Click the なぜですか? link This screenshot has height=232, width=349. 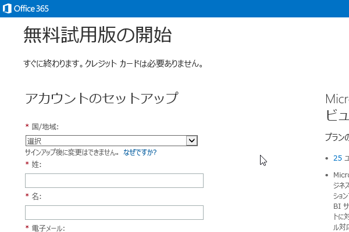140,153
